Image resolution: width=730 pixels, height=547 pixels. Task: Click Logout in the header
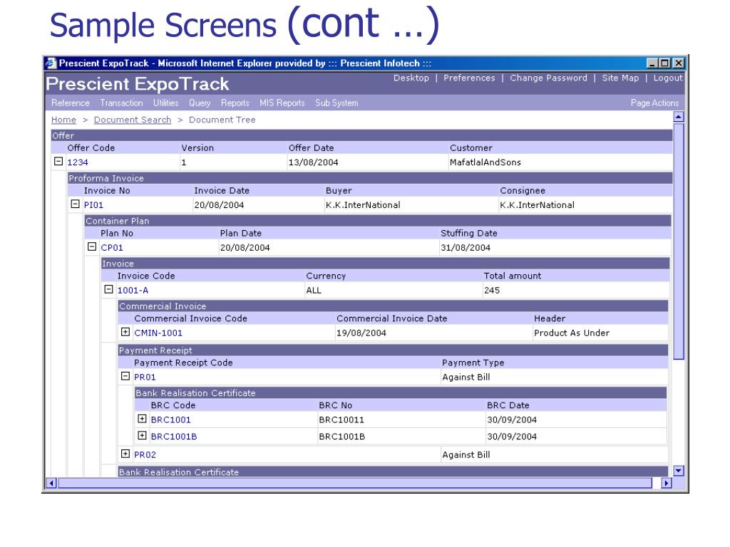[x=667, y=78]
